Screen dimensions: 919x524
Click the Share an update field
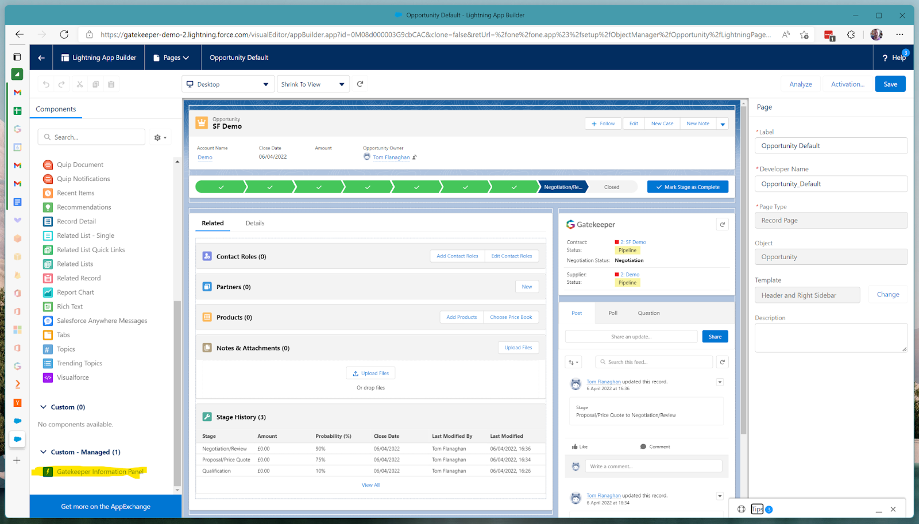(631, 337)
